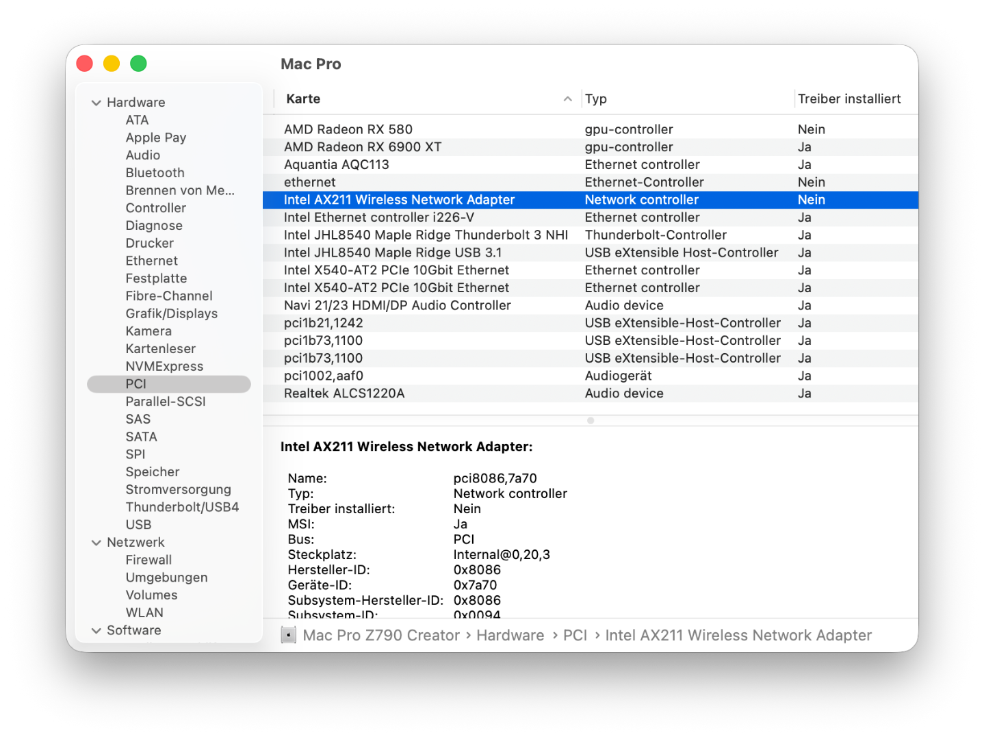This screenshot has width=984, height=739.
Task: Open Apple Pay sidebar entry
Action: click(156, 138)
